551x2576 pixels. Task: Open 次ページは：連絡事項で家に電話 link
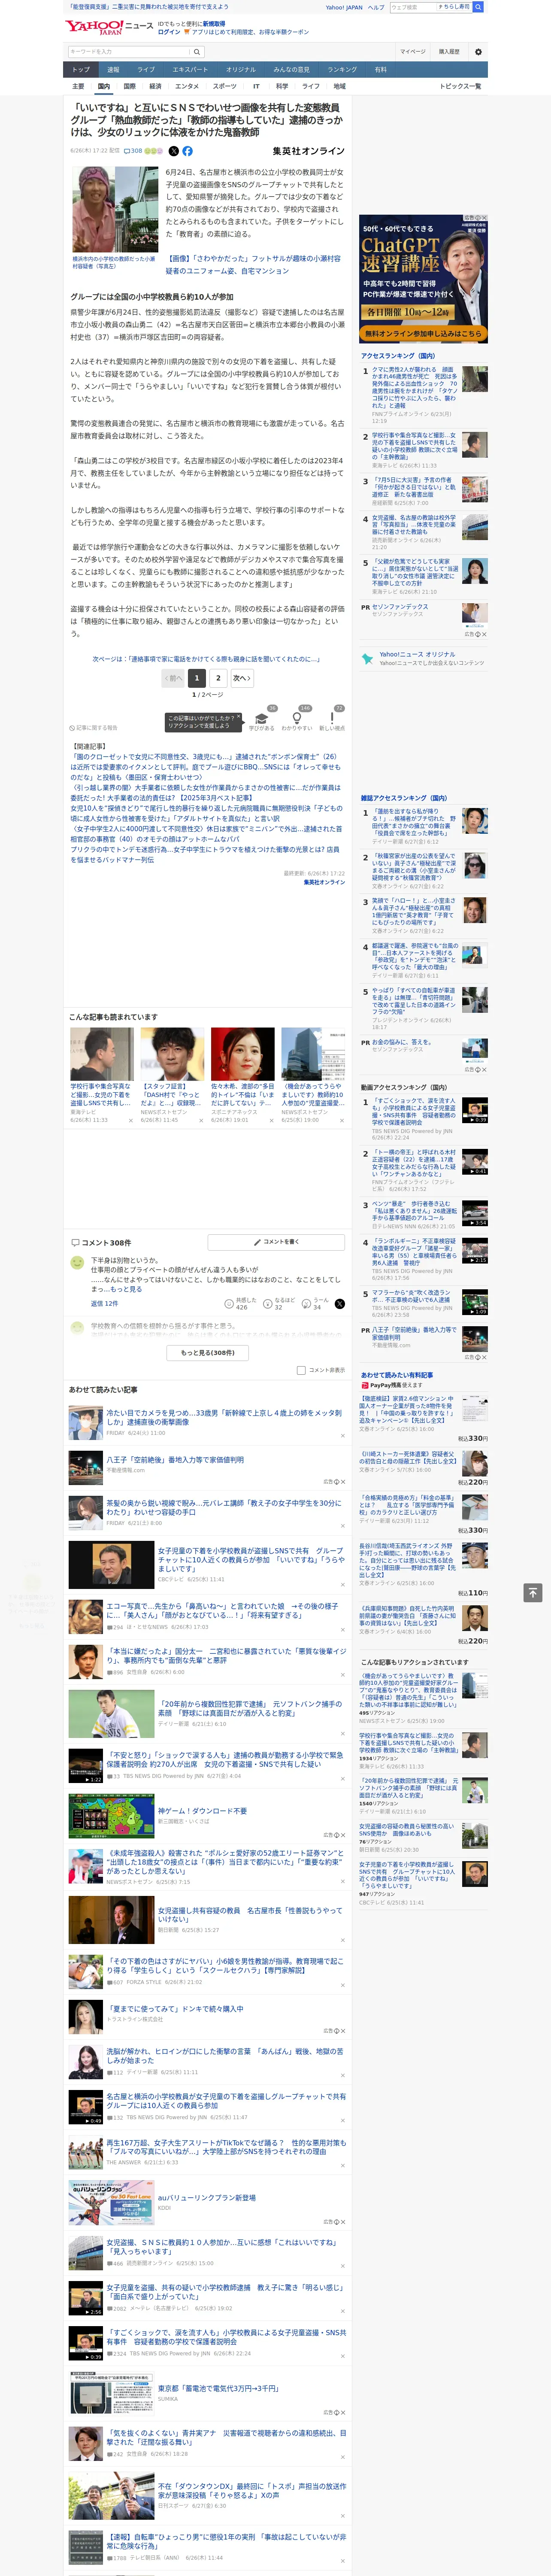tap(206, 659)
